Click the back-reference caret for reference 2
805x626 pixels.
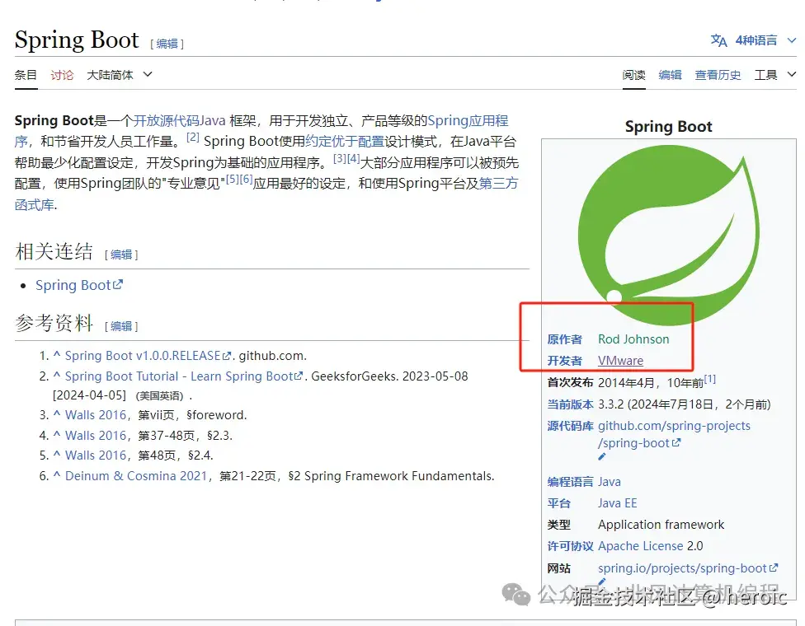click(57, 376)
